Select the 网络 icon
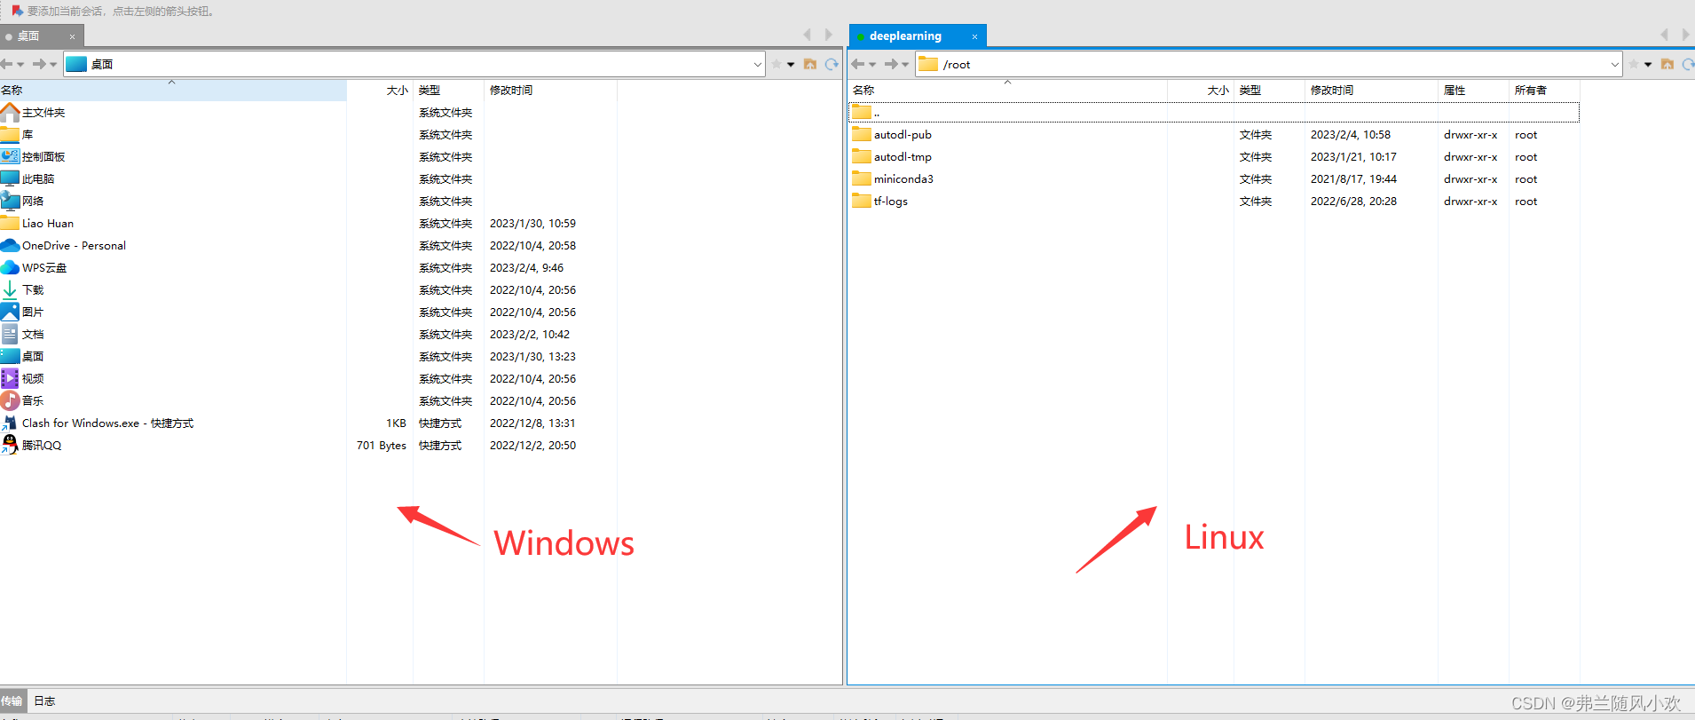The height and width of the screenshot is (720, 1695). coord(10,201)
